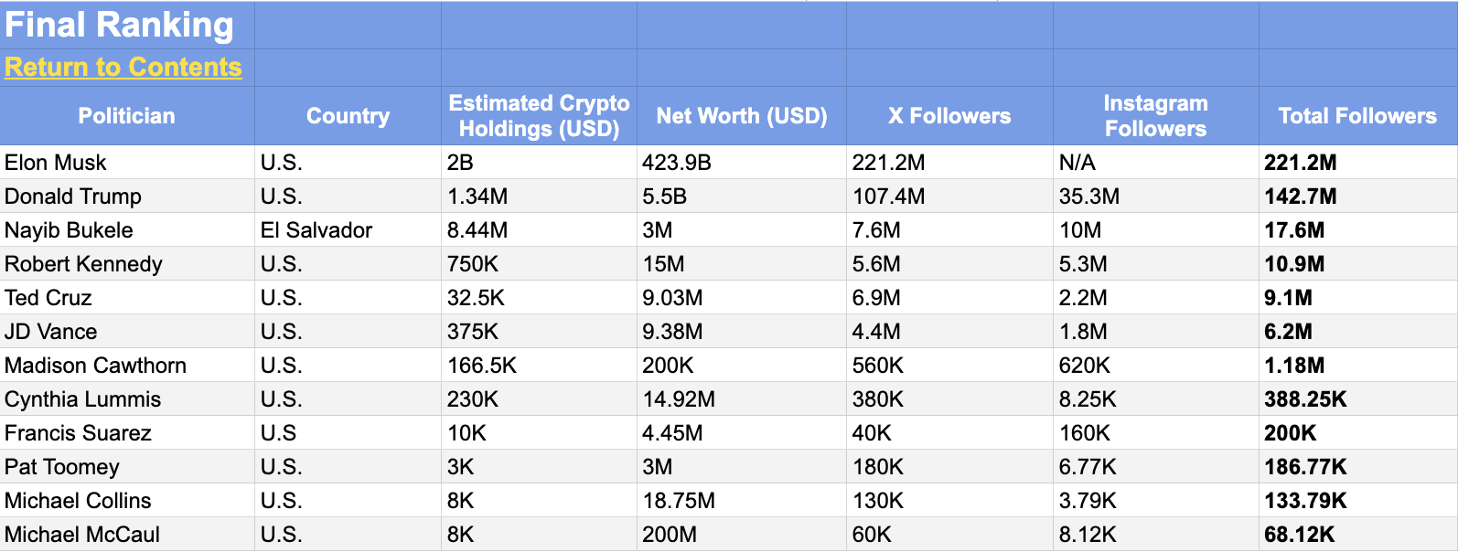Select the Politician column header
The image size is (1458, 552).
(126, 116)
